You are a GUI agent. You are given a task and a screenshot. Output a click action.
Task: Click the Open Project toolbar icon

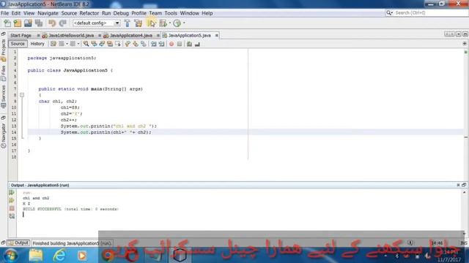28,23
